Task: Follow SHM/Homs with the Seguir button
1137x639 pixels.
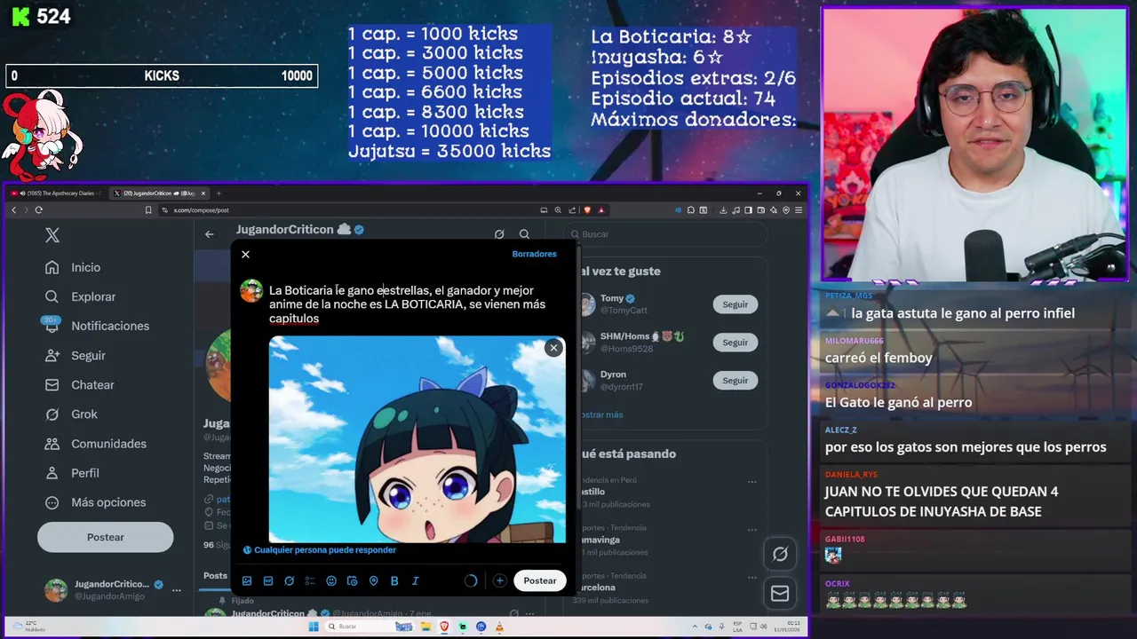Action: click(735, 343)
